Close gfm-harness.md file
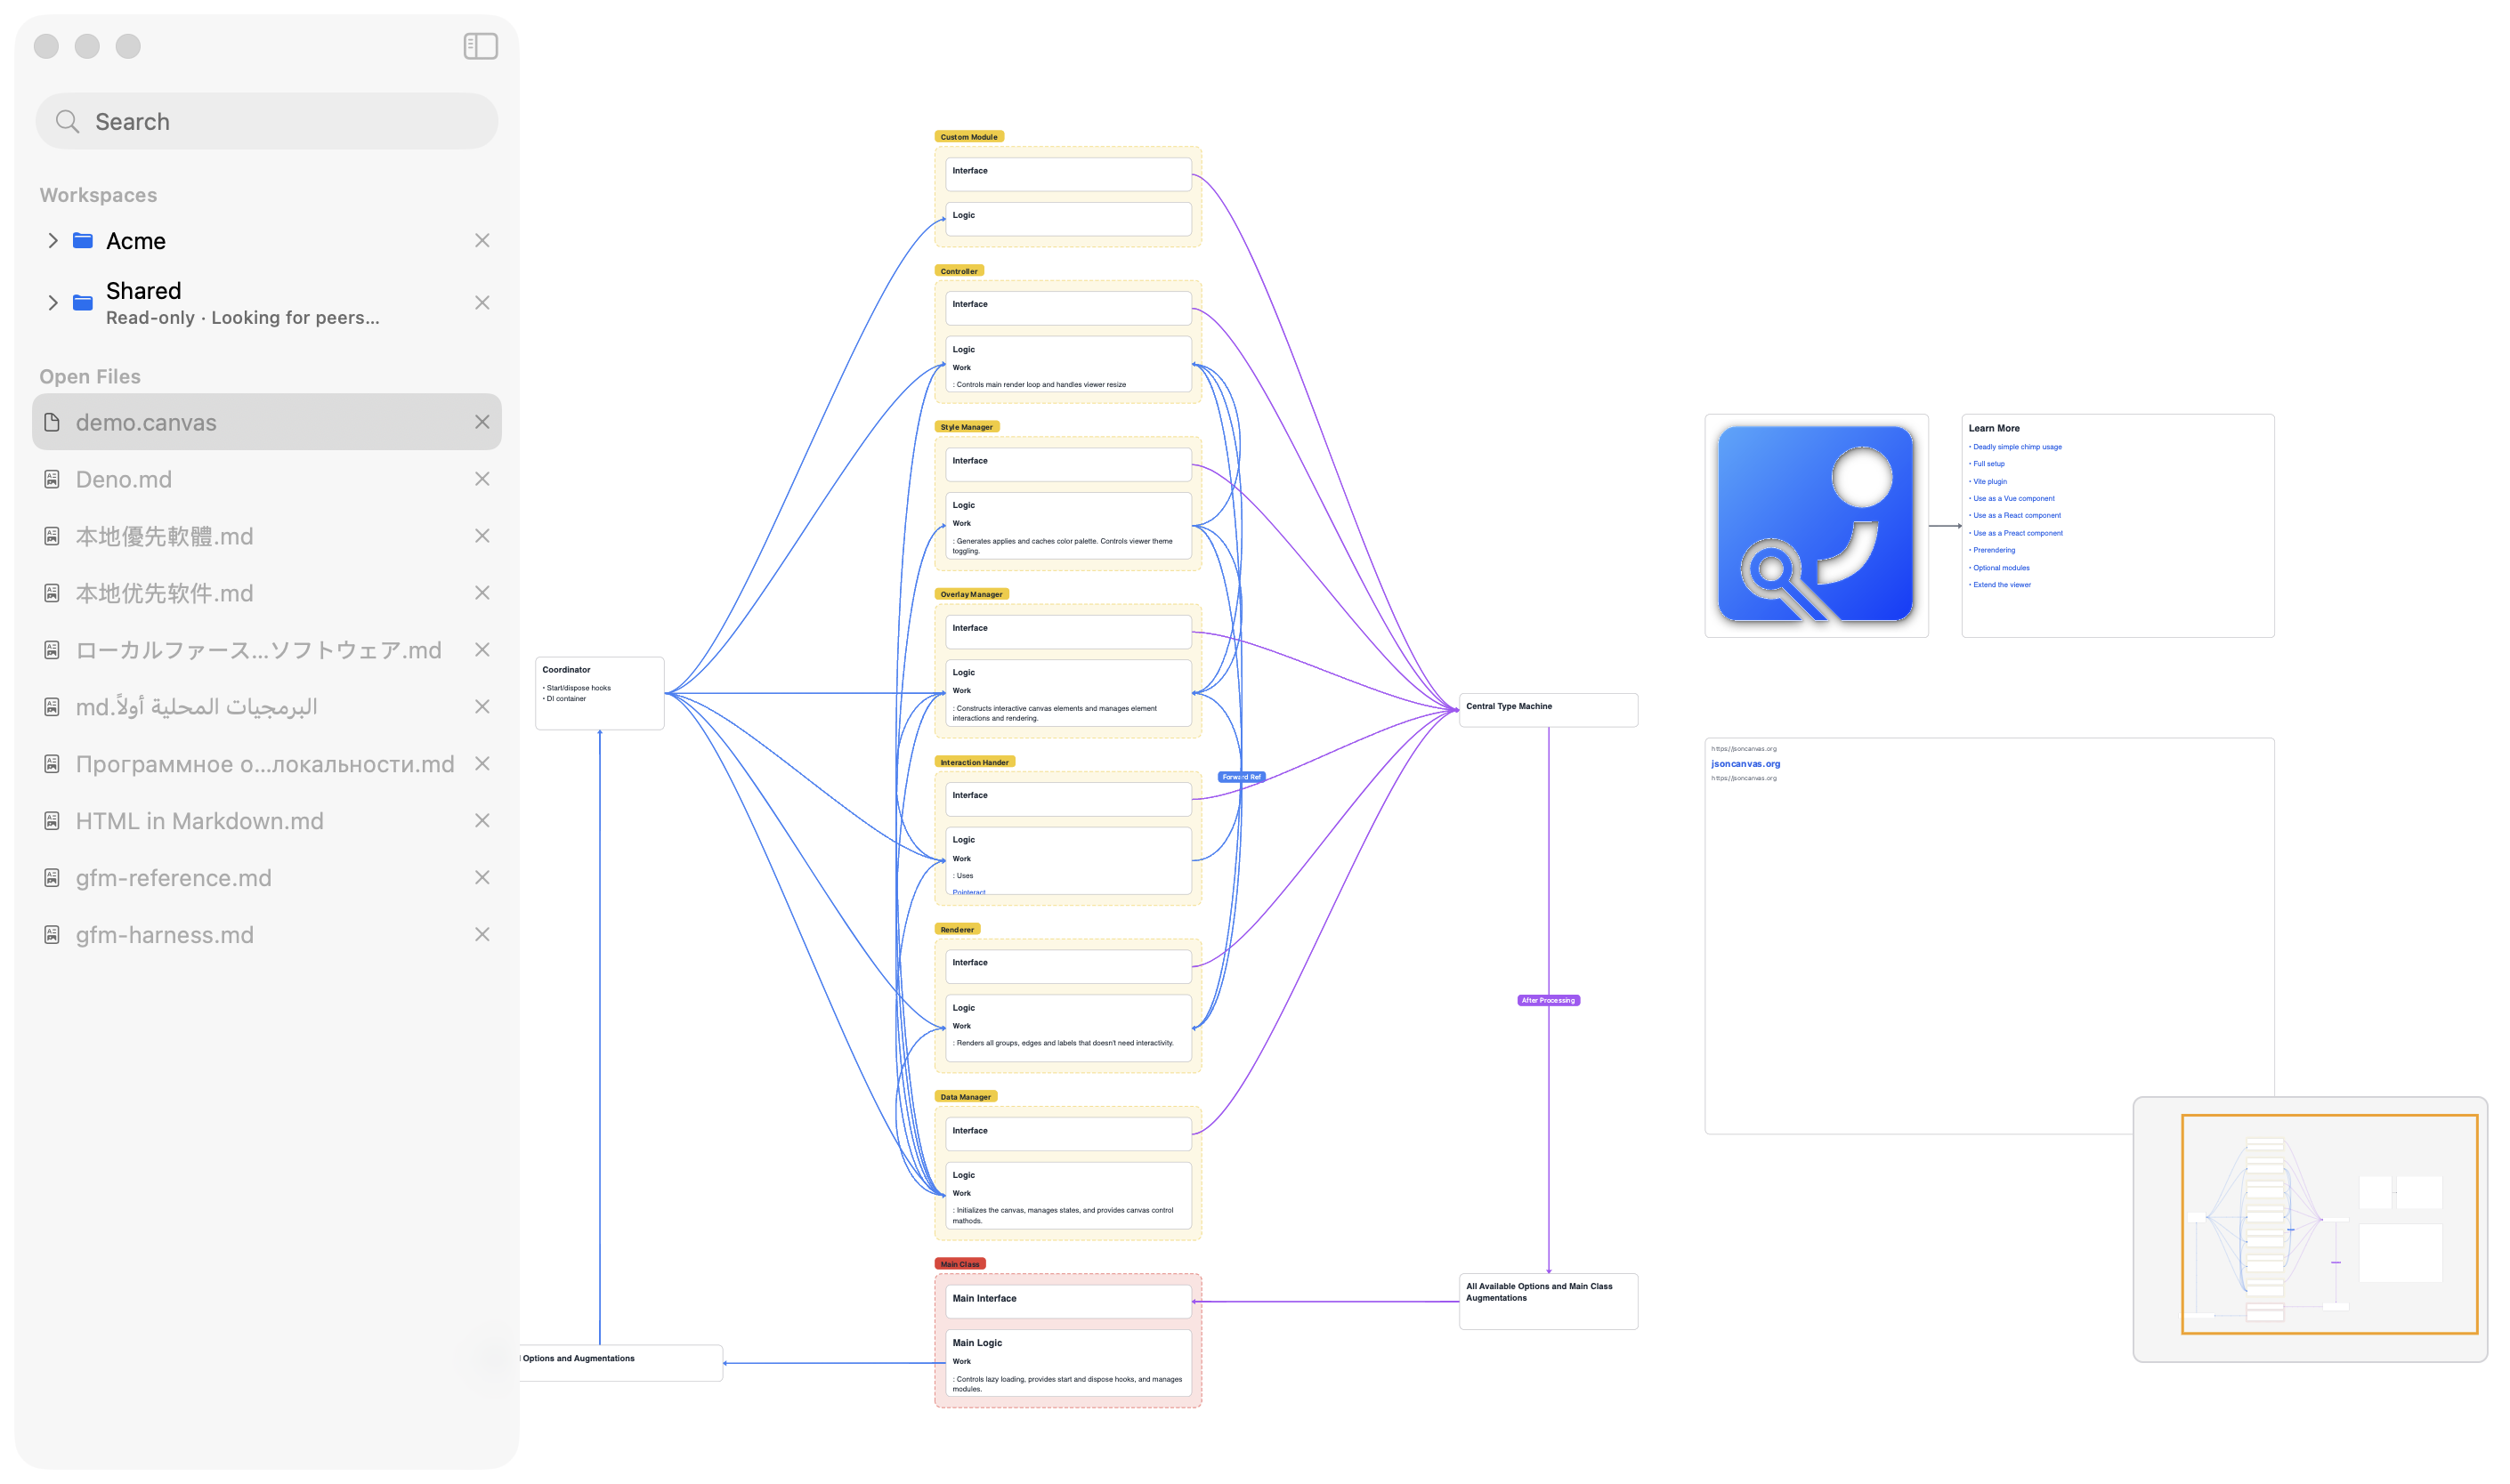Screen dimensions: 2510x1484 click(482, 935)
